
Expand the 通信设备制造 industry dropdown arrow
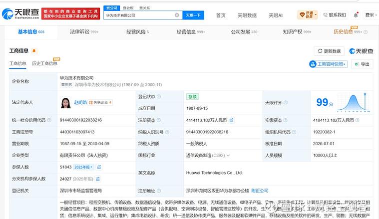228,155
